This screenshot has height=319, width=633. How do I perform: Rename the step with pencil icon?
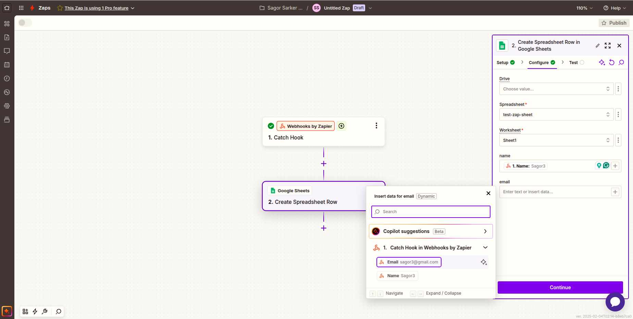pyautogui.click(x=598, y=46)
